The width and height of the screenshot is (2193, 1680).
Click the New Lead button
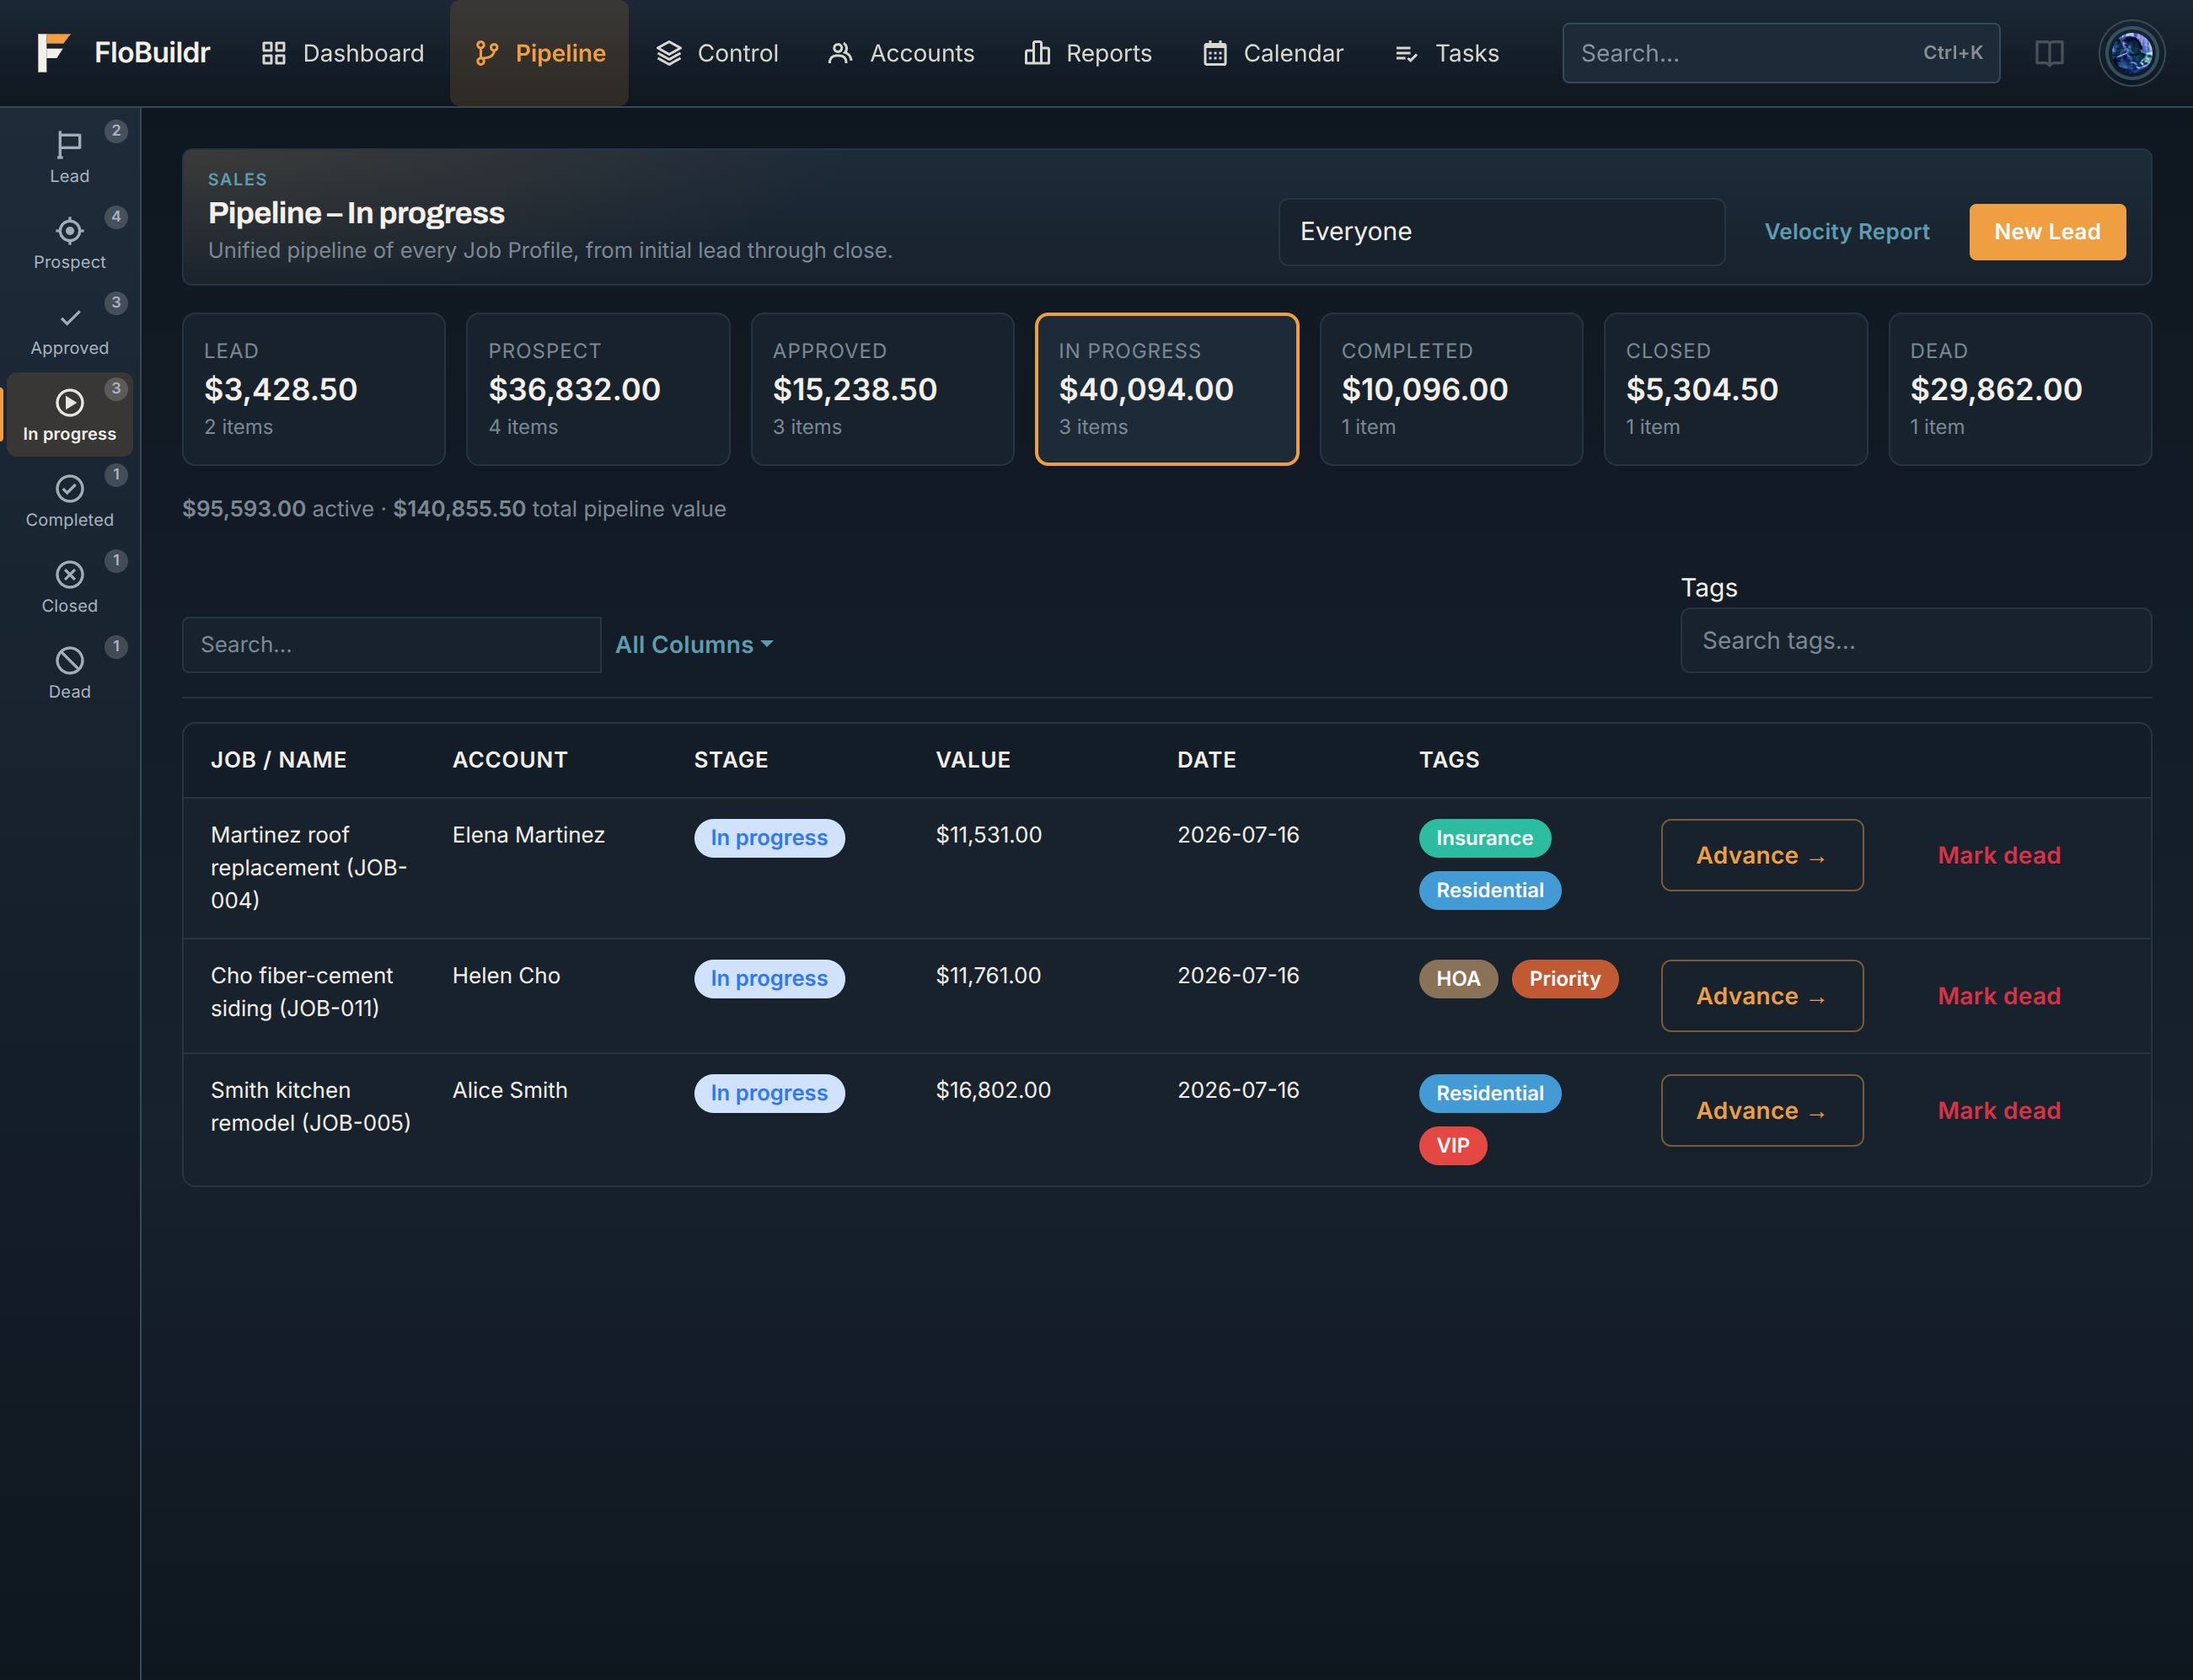point(2047,231)
